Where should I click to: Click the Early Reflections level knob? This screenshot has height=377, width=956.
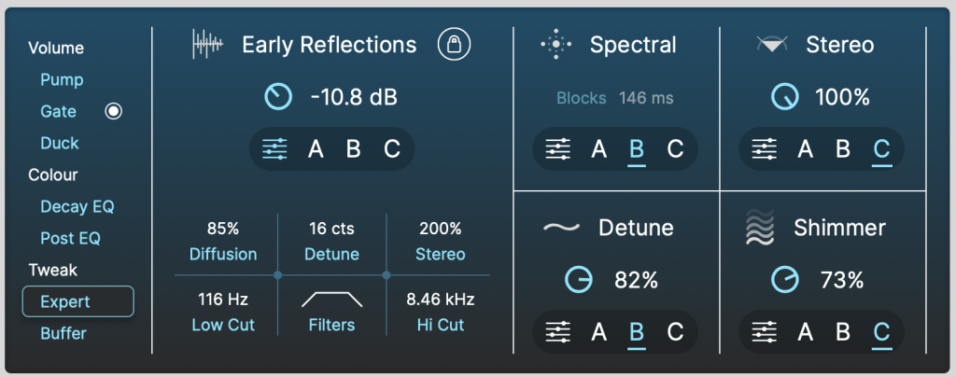click(278, 96)
